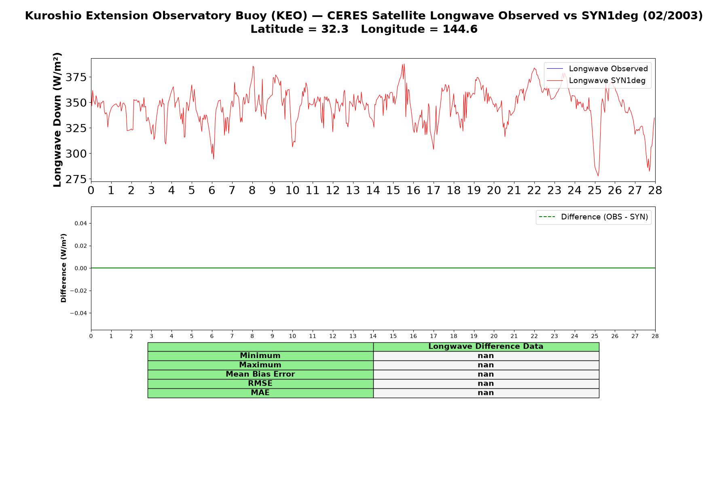Click the Minimum row label in table
The width and height of the screenshot is (728, 485).
pos(260,356)
